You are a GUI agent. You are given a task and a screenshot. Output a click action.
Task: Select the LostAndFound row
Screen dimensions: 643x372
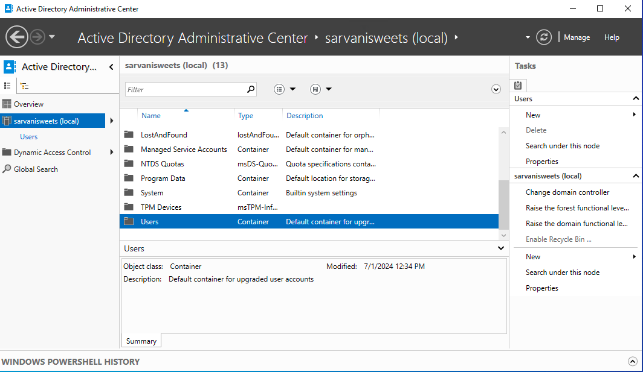[309, 134]
